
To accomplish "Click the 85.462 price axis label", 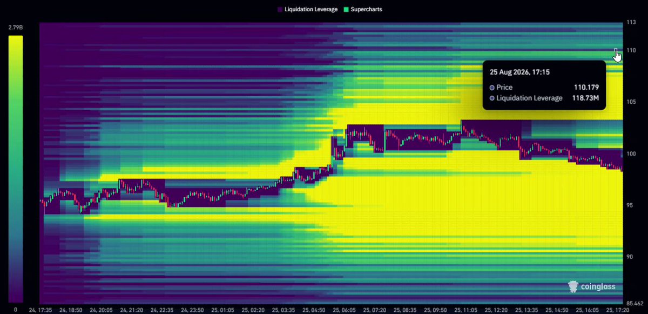I will point(634,304).
